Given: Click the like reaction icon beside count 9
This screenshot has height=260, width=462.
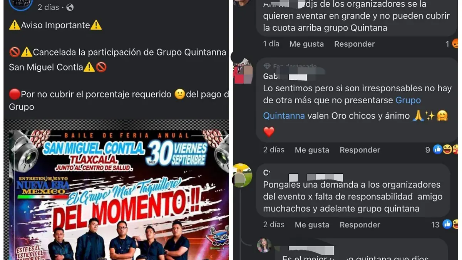Looking at the screenshot, I should [437, 150].
